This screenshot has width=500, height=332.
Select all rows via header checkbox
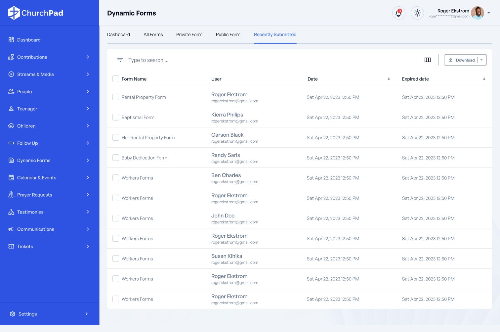116,79
